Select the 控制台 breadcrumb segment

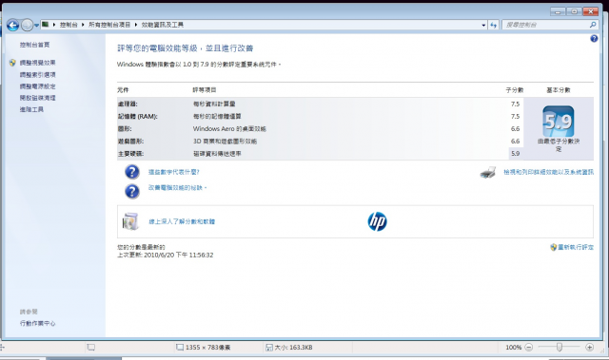(69, 25)
